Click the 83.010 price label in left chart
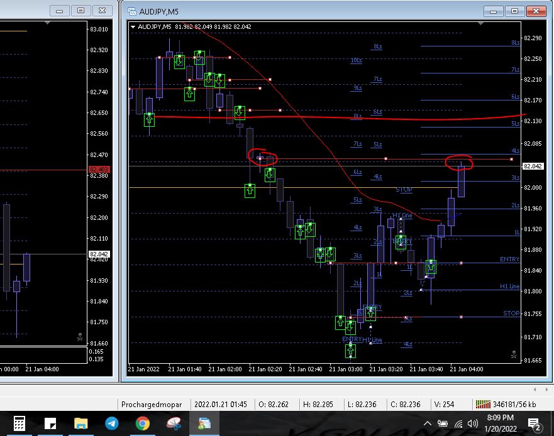The height and width of the screenshot is (436, 554). coord(99,30)
